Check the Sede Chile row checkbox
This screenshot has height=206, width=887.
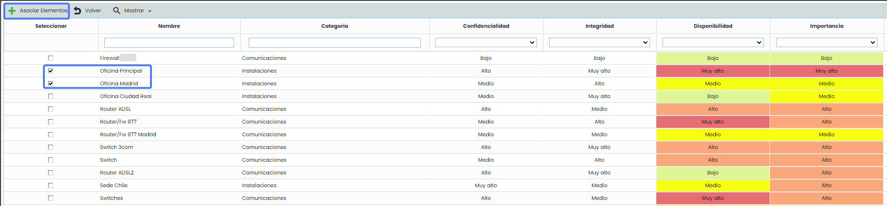(50, 185)
